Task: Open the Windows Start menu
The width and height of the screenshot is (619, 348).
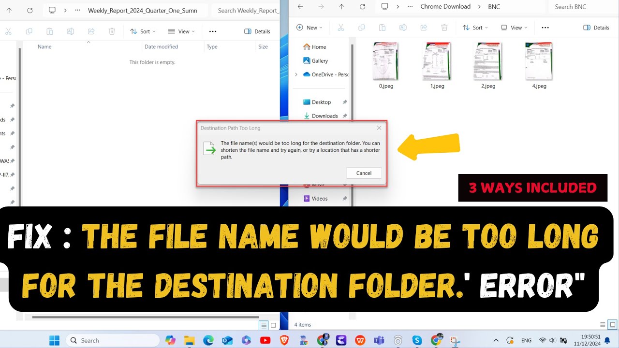Action: 54,340
